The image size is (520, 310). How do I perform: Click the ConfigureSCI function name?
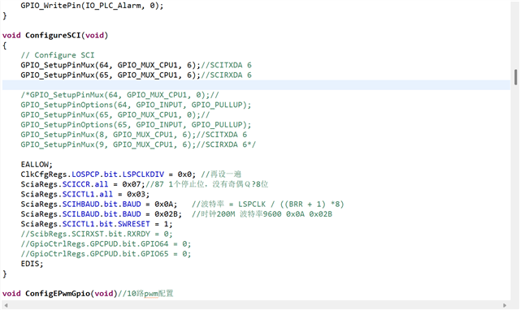[x=53, y=36]
